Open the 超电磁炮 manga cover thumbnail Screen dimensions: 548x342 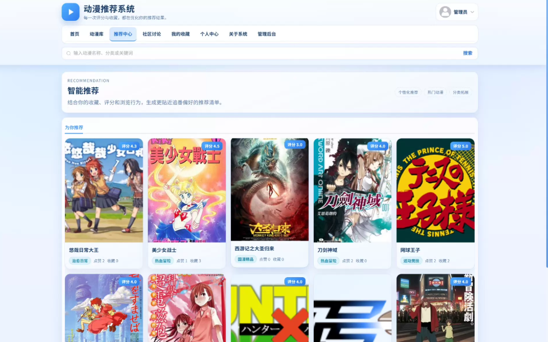tap(187, 308)
